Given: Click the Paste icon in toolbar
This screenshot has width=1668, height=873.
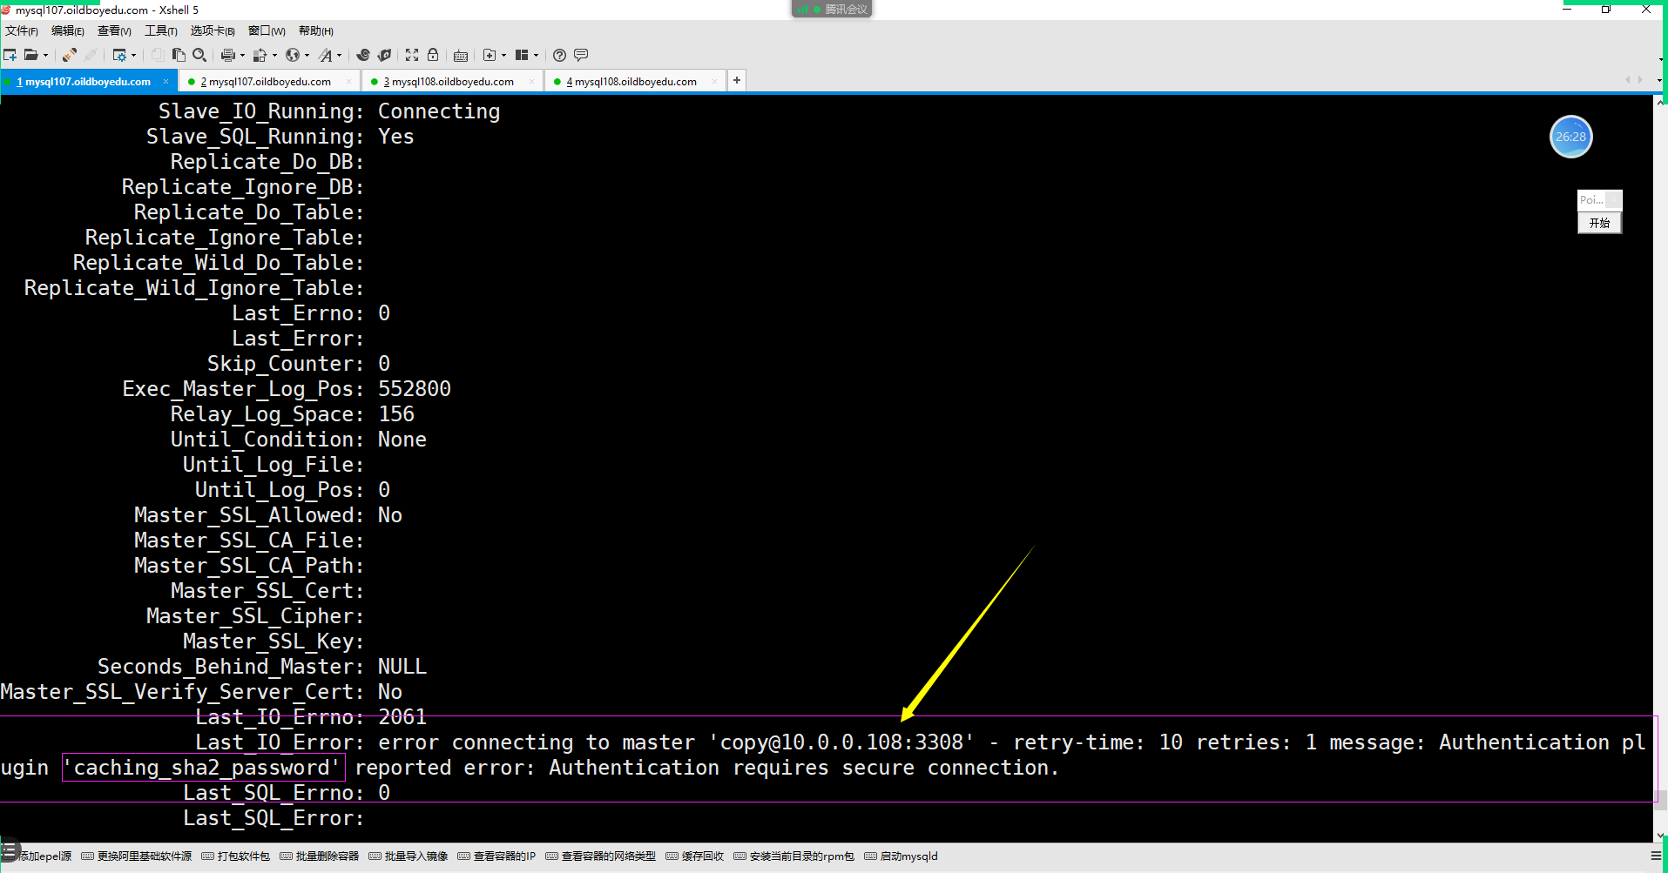Looking at the screenshot, I should point(179,55).
